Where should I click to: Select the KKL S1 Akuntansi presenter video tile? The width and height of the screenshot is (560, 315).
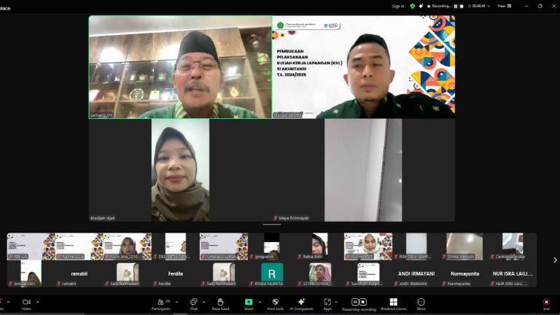[x=364, y=67]
